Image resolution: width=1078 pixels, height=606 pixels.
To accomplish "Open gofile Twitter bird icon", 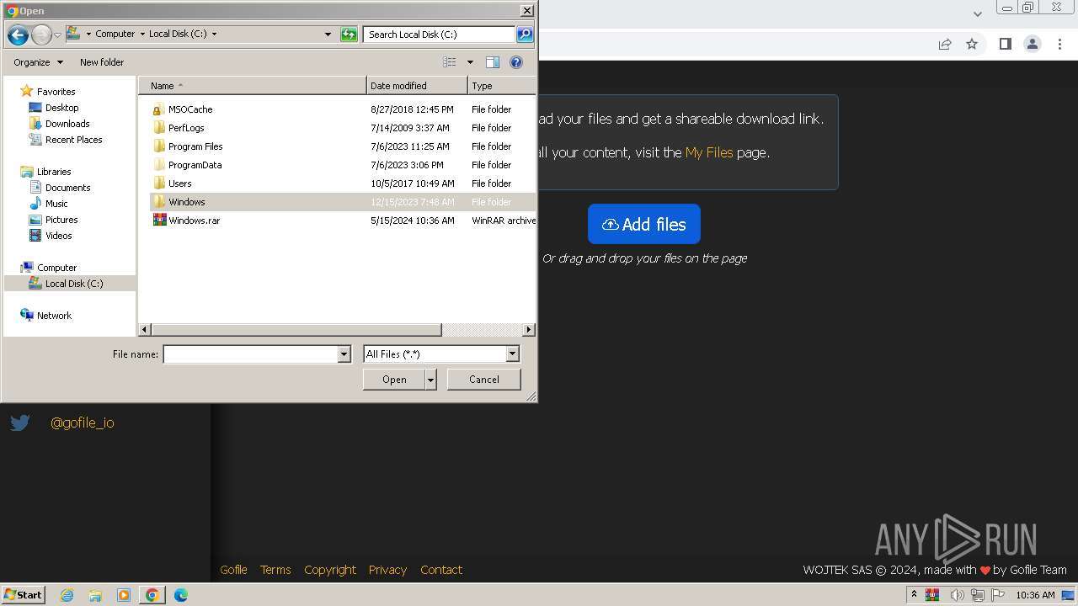I will click(x=20, y=423).
